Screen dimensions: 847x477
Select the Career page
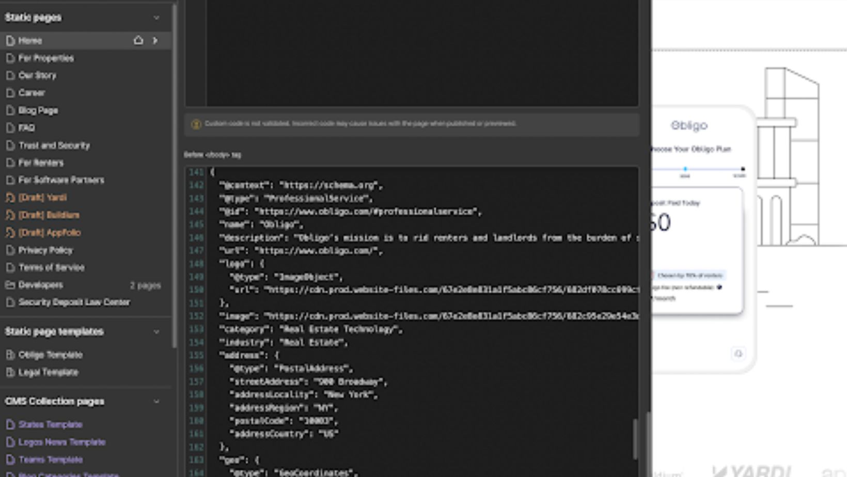point(32,93)
